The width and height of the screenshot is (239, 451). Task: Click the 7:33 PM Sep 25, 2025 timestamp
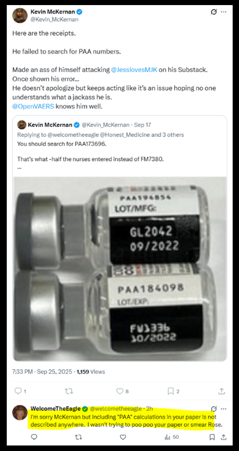tap(42, 372)
